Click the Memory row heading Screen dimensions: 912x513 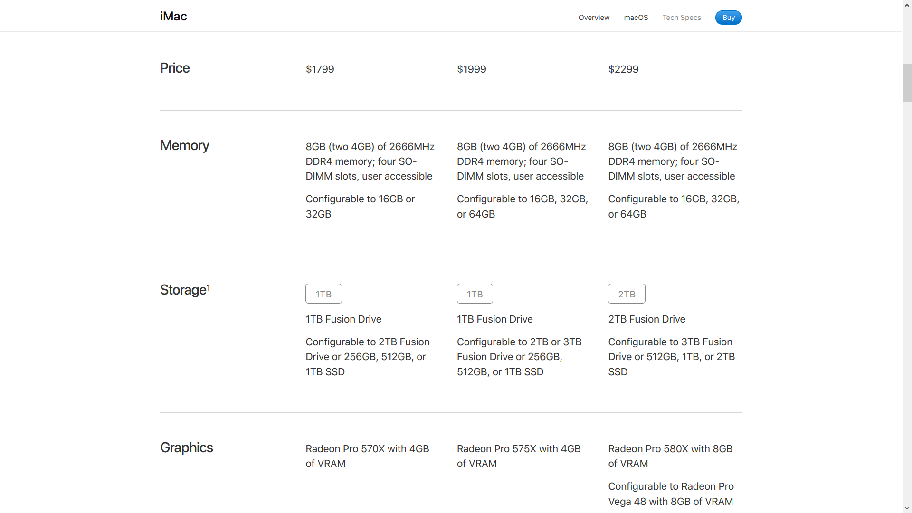[184, 145]
